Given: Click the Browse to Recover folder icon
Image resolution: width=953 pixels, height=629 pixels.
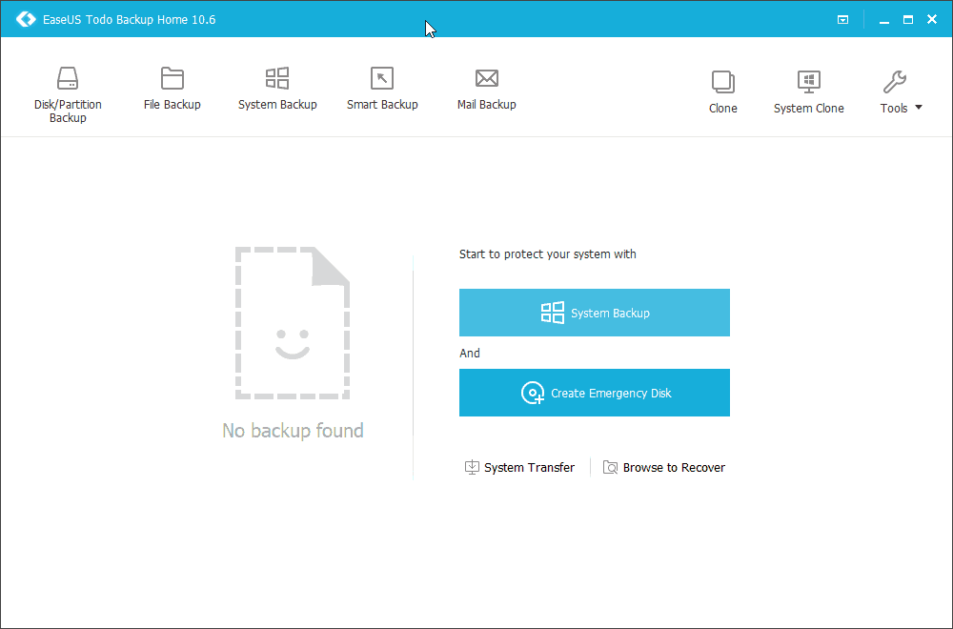Looking at the screenshot, I should point(610,467).
